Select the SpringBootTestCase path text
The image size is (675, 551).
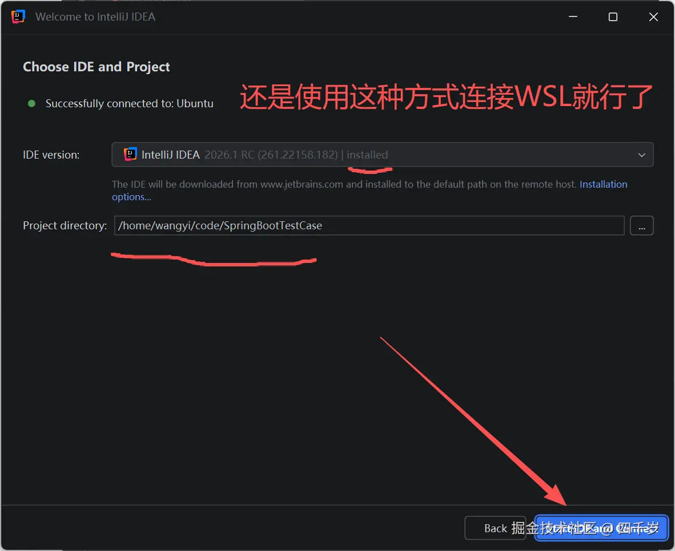point(219,225)
